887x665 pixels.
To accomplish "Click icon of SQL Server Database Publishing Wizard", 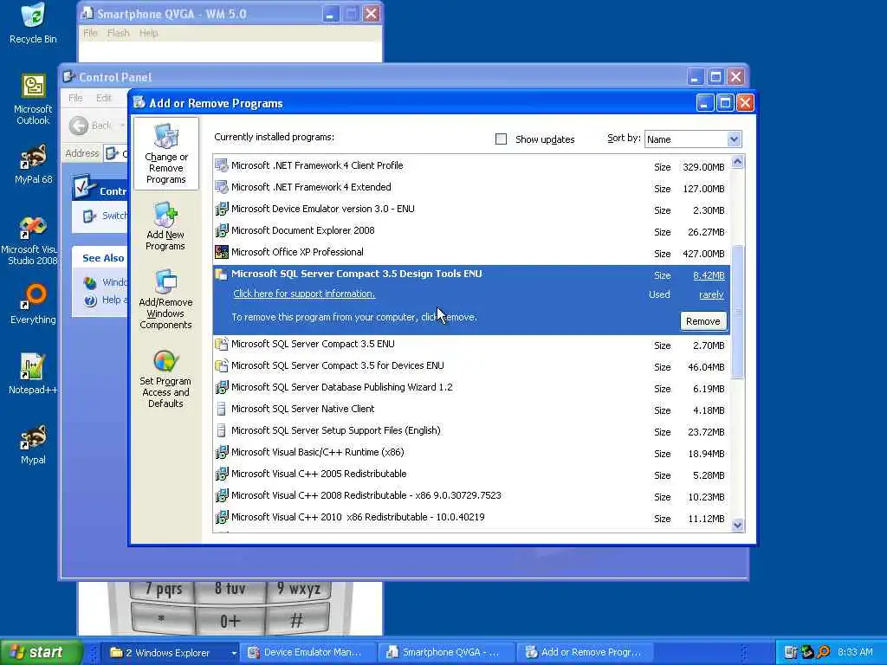I will pos(222,387).
